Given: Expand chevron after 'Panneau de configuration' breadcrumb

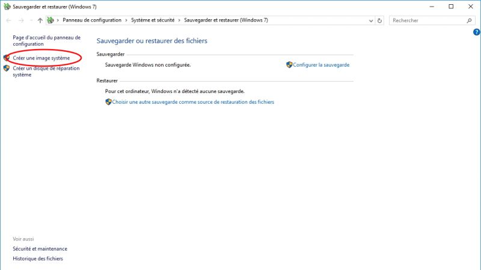Looking at the screenshot, I should pyautogui.click(x=126, y=20).
